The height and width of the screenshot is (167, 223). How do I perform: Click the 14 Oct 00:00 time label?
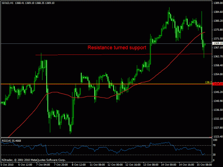click(x=169, y=165)
